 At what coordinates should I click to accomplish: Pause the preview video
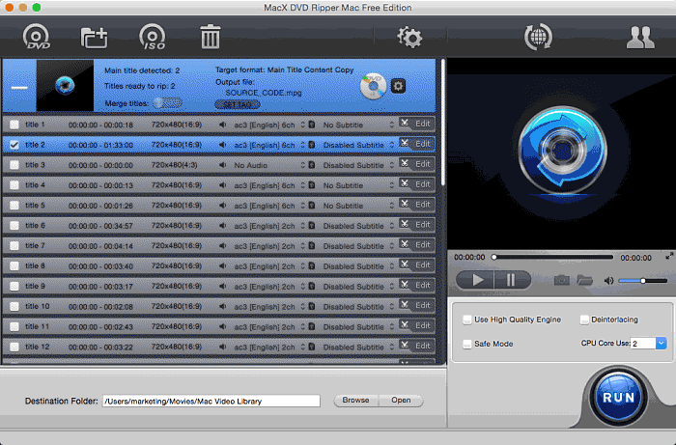512,281
